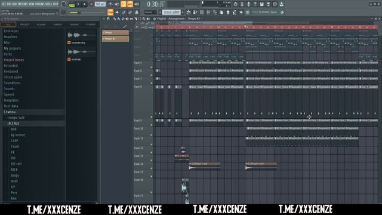Open the TOOLS menu

pyautogui.click(x=48, y=4)
